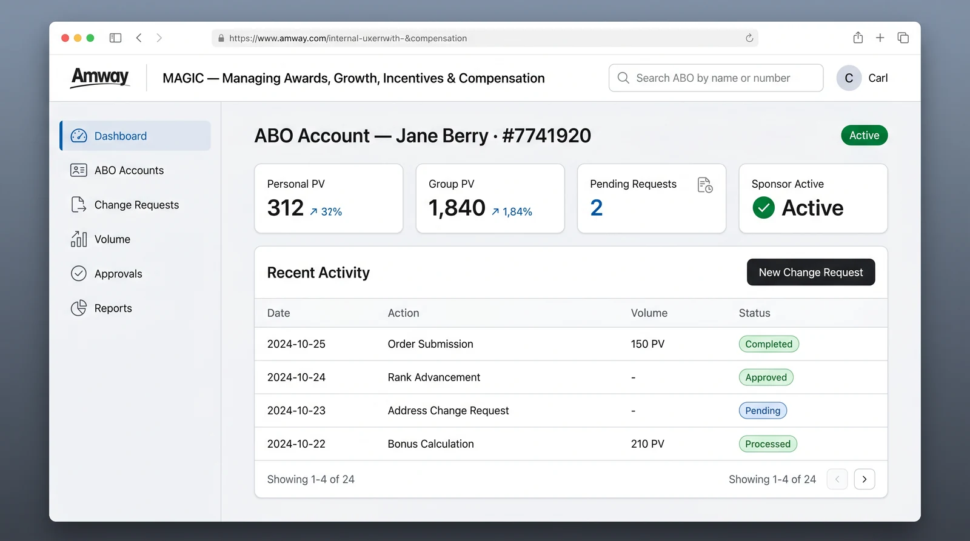Click the 2024-10-23 date cell

pos(296,411)
